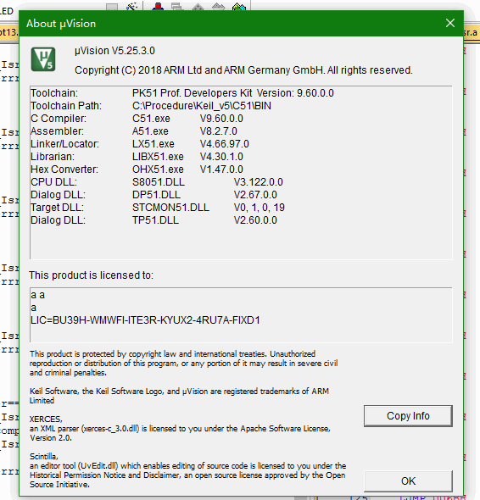Click the LX51.exe linker entry
This screenshot has height=500, width=480.
153,144
